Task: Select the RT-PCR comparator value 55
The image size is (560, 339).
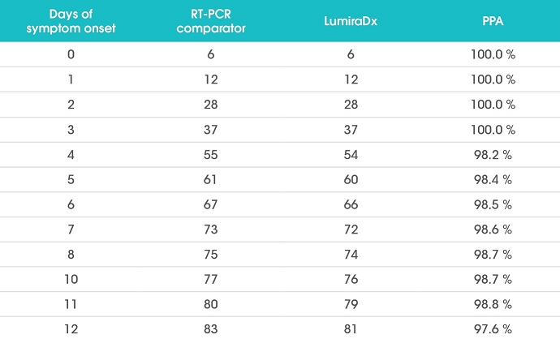Action: [x=211, y=155]
